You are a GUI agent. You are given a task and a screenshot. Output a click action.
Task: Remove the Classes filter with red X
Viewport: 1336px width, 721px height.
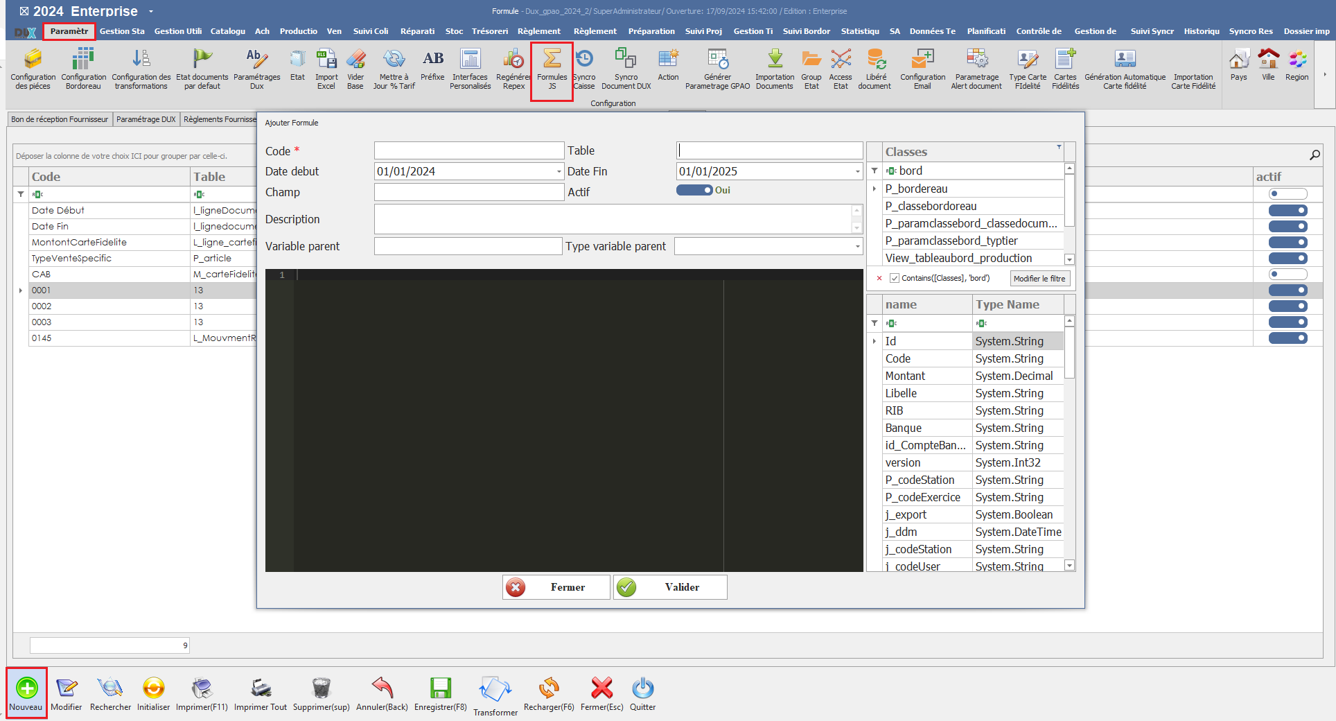pos(879,278)
